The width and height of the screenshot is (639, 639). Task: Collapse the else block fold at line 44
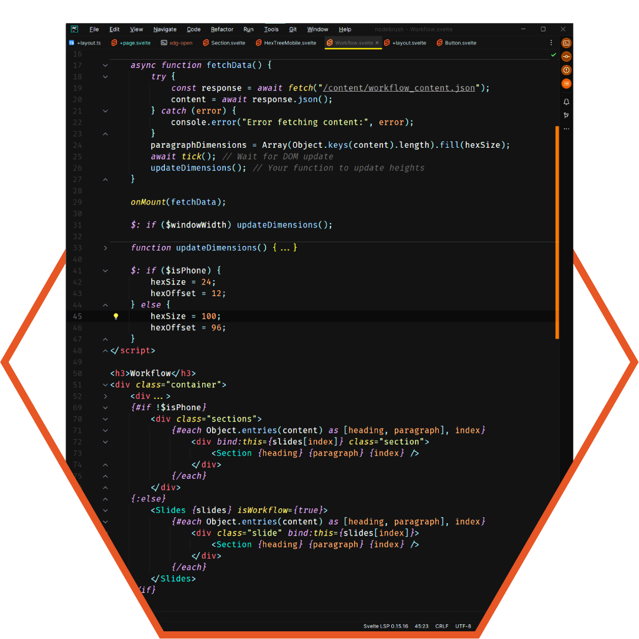point(105,305)
